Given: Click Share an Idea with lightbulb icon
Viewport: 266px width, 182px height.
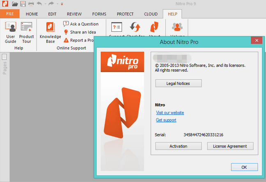Looking at the screenshot, I should tap(80, 32).
